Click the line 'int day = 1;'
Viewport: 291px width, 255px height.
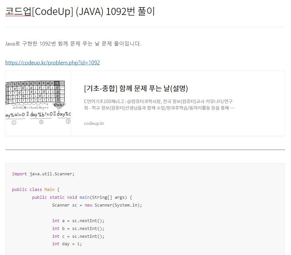tap(67, 244)
